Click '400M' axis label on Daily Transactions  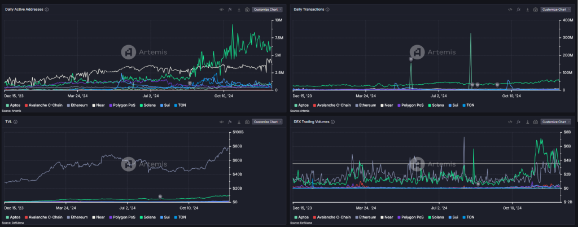point(567,20)
